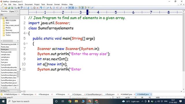This screenshot has width=185, height=104.
Task: Click the Redo toolbar icon
Action: click(x=44, y=8)
